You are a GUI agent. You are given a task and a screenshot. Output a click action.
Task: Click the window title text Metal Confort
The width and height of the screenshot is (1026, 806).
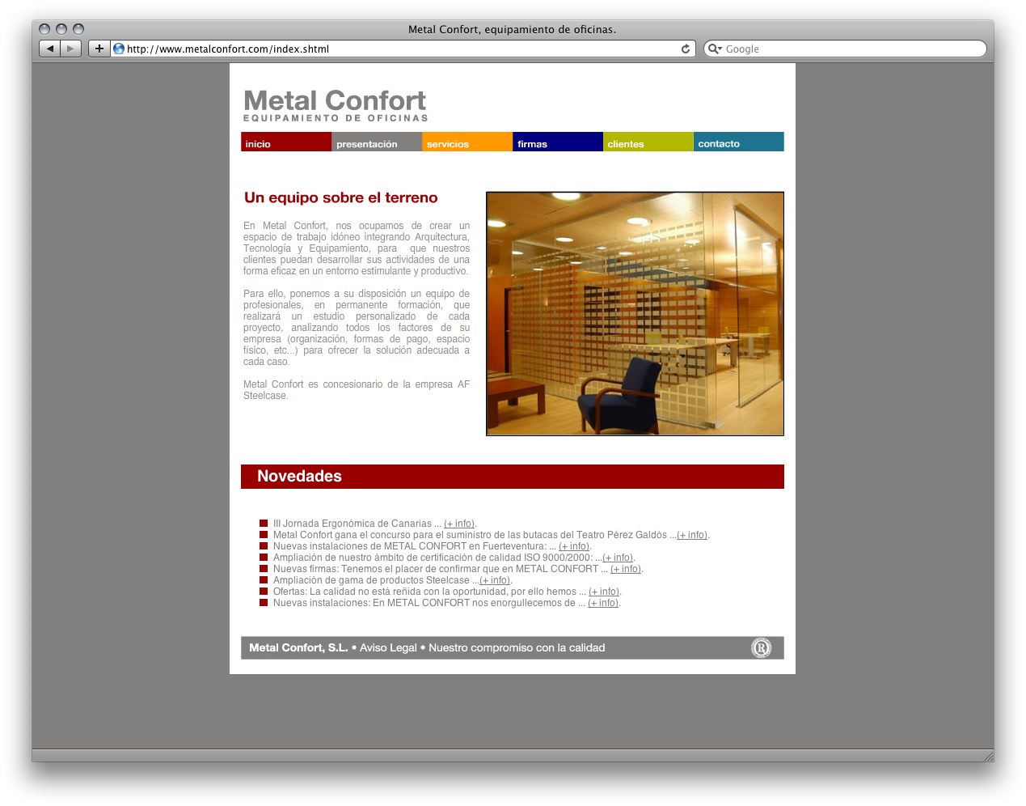point(512,29)
